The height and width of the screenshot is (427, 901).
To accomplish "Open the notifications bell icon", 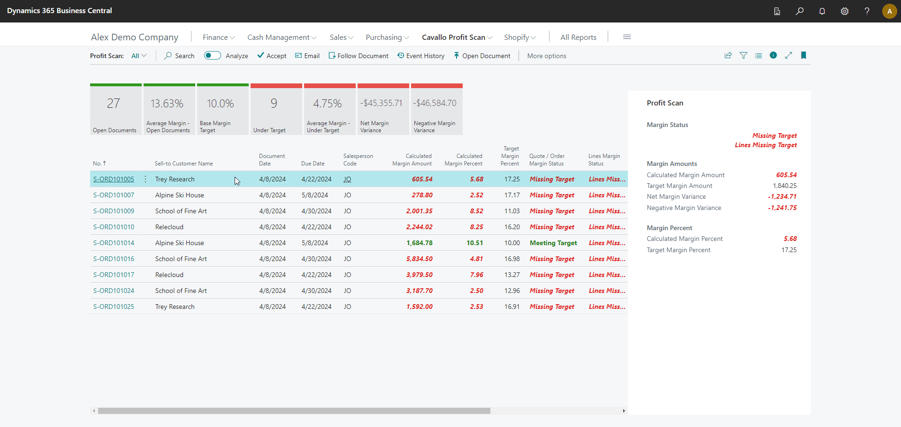I will tap(822, 11).
